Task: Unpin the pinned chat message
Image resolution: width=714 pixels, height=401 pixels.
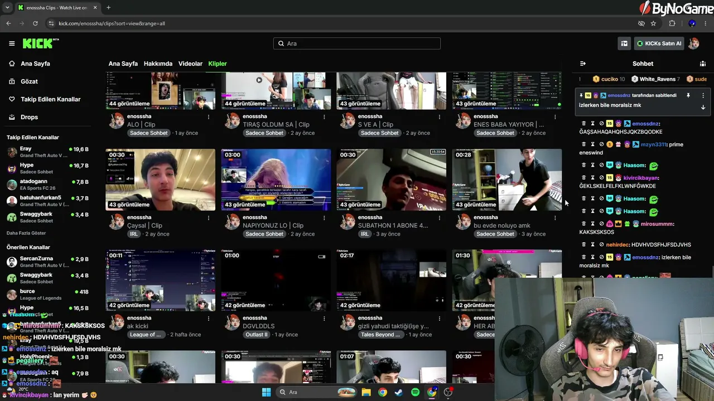Action: click(688, 96)
